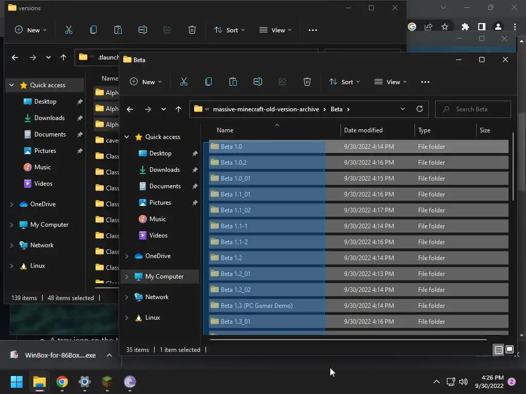Go up one folder in versions window
The height and width of the screenshot is (394, 526).
(63, 57)
